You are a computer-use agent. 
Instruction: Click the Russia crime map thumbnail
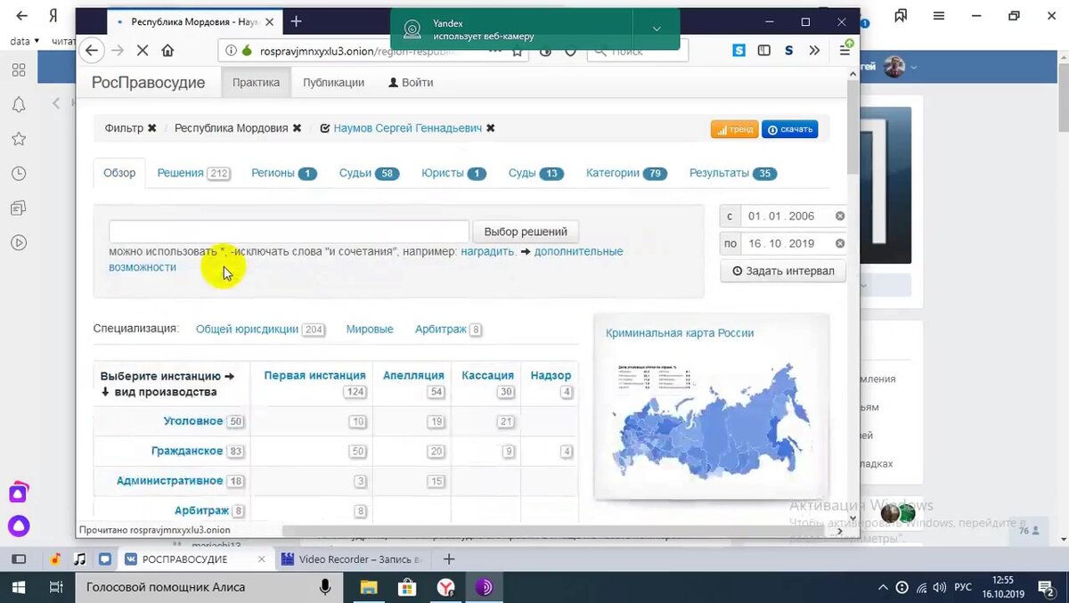pyautogui.click(x=711, y=420)
